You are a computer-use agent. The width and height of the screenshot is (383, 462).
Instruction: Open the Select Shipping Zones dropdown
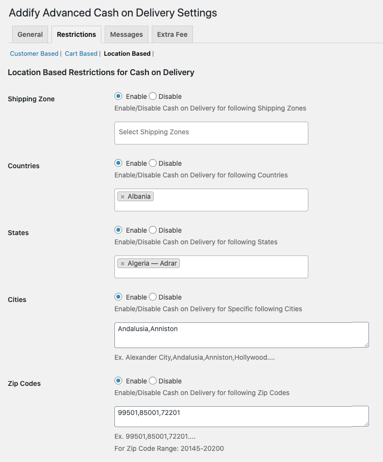click(211, 133)
